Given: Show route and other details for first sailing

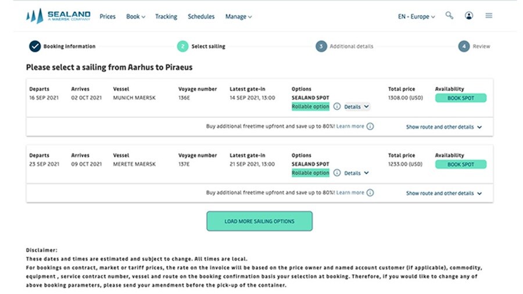Looking at the screenshot, I should 444,127.
